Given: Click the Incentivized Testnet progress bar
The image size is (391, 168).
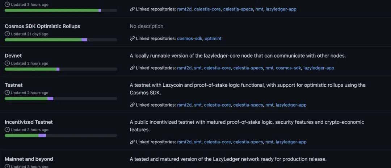Looking at the screenshot, I should click(x=61, y=135).
